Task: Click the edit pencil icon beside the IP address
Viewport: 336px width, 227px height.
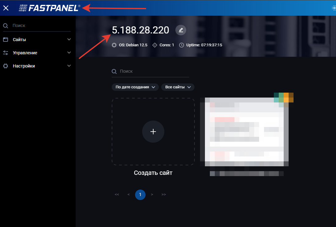Action: (x=181, y=30)
